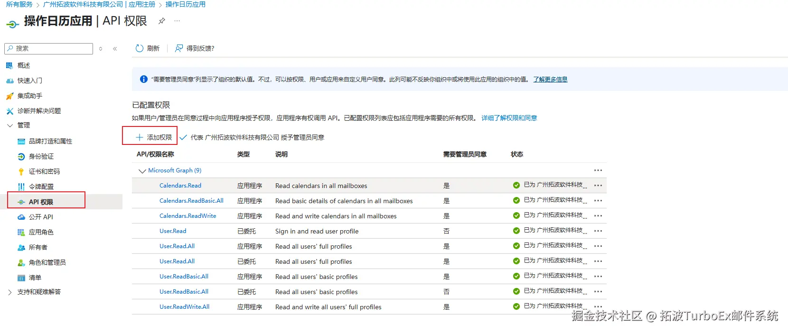Click the 快速入门 cloud icon in sidebar
The width and height of the screenshot is (788, 332).
point(9,81)
